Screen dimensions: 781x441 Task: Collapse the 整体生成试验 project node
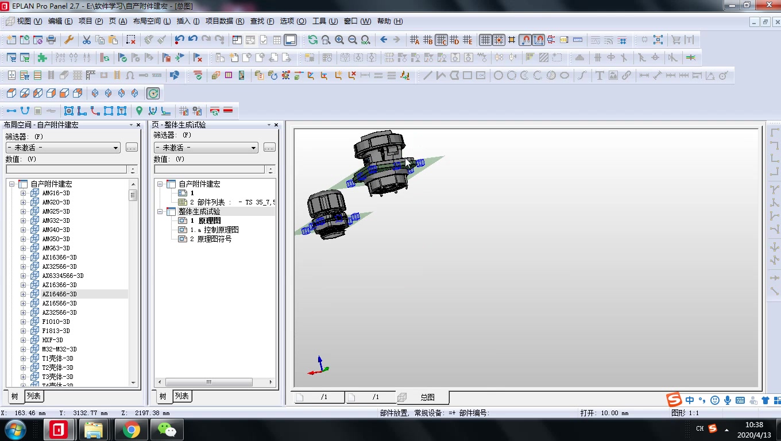point(160,212)
